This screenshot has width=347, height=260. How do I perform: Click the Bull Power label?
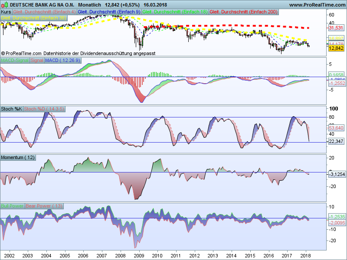[13, 206]
